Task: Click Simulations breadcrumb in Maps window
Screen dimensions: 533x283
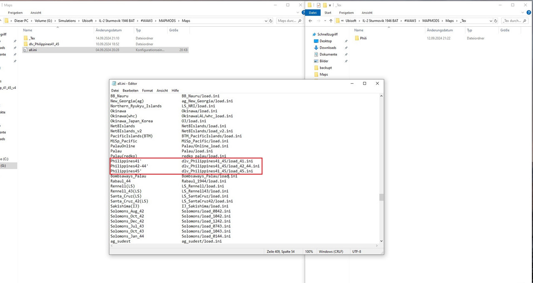Action: [67, 20]
